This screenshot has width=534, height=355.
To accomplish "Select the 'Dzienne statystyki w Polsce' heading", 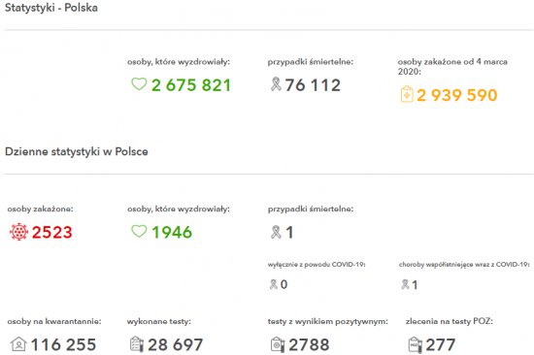I will pos(77,151).
